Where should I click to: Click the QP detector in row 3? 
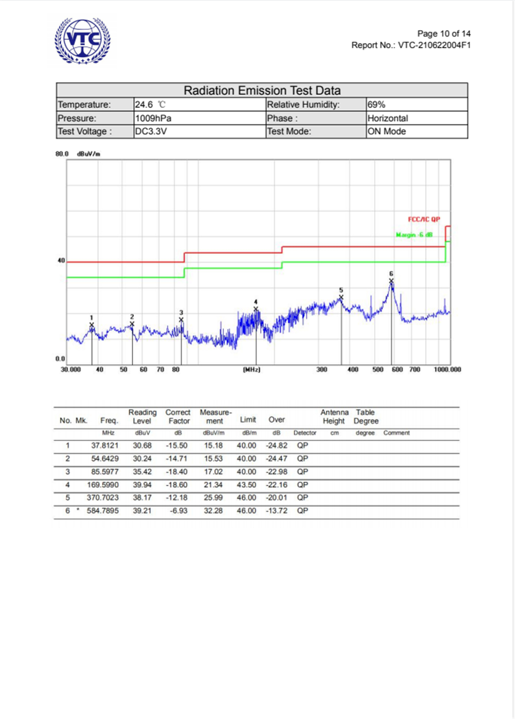[302, 472]
